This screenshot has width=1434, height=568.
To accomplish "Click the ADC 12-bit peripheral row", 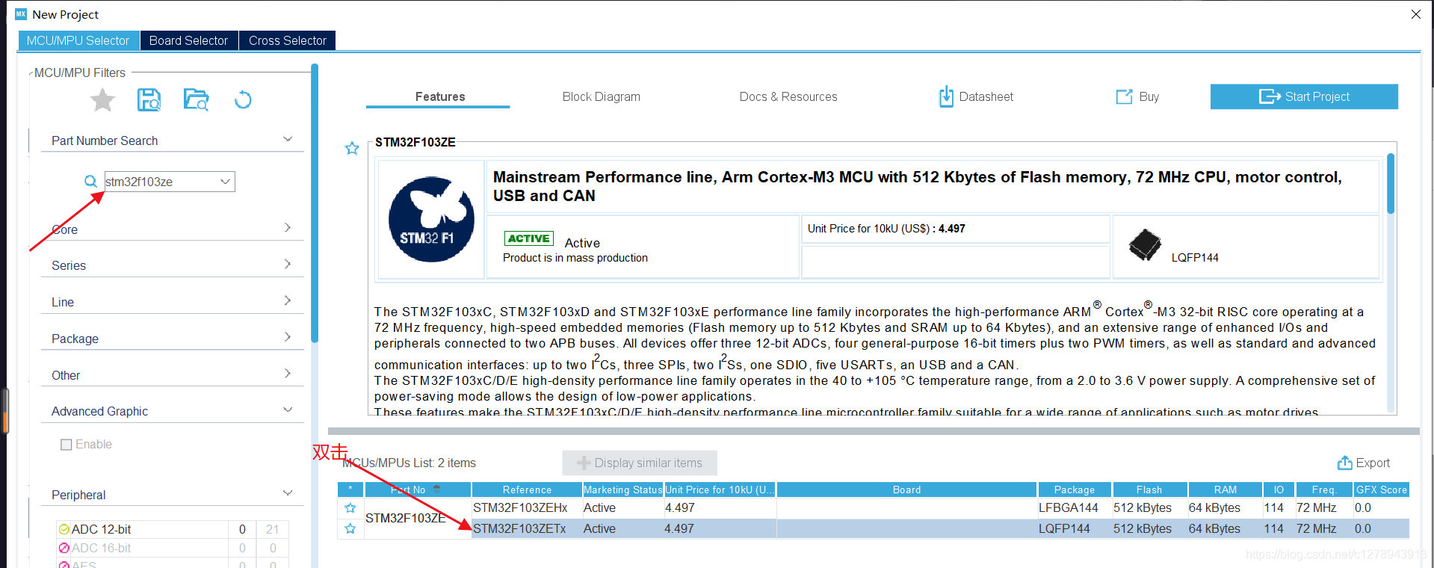I will 172,529.
